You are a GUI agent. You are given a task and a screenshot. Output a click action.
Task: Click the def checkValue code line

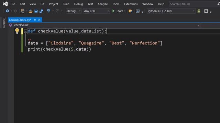click(67, 31)
